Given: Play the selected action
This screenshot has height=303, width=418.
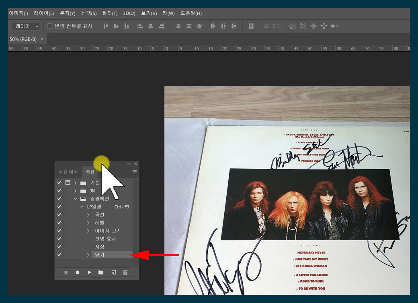Looking at the screenshot, I should [89, 273].
